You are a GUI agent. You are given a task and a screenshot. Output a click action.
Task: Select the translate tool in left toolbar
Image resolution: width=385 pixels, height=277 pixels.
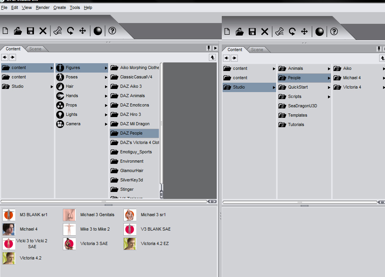(x=82, y=31)
